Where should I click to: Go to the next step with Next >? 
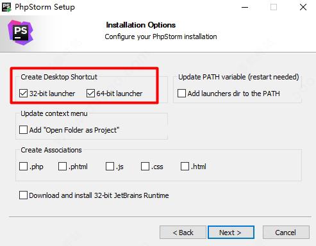pyautogui.click(x=231, y=233)
